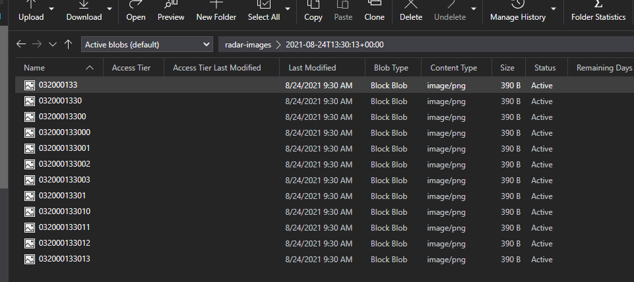Navigate forward with right arrow
The width and height of the screenshot is (634, 282).
click(x=37, y=44)
